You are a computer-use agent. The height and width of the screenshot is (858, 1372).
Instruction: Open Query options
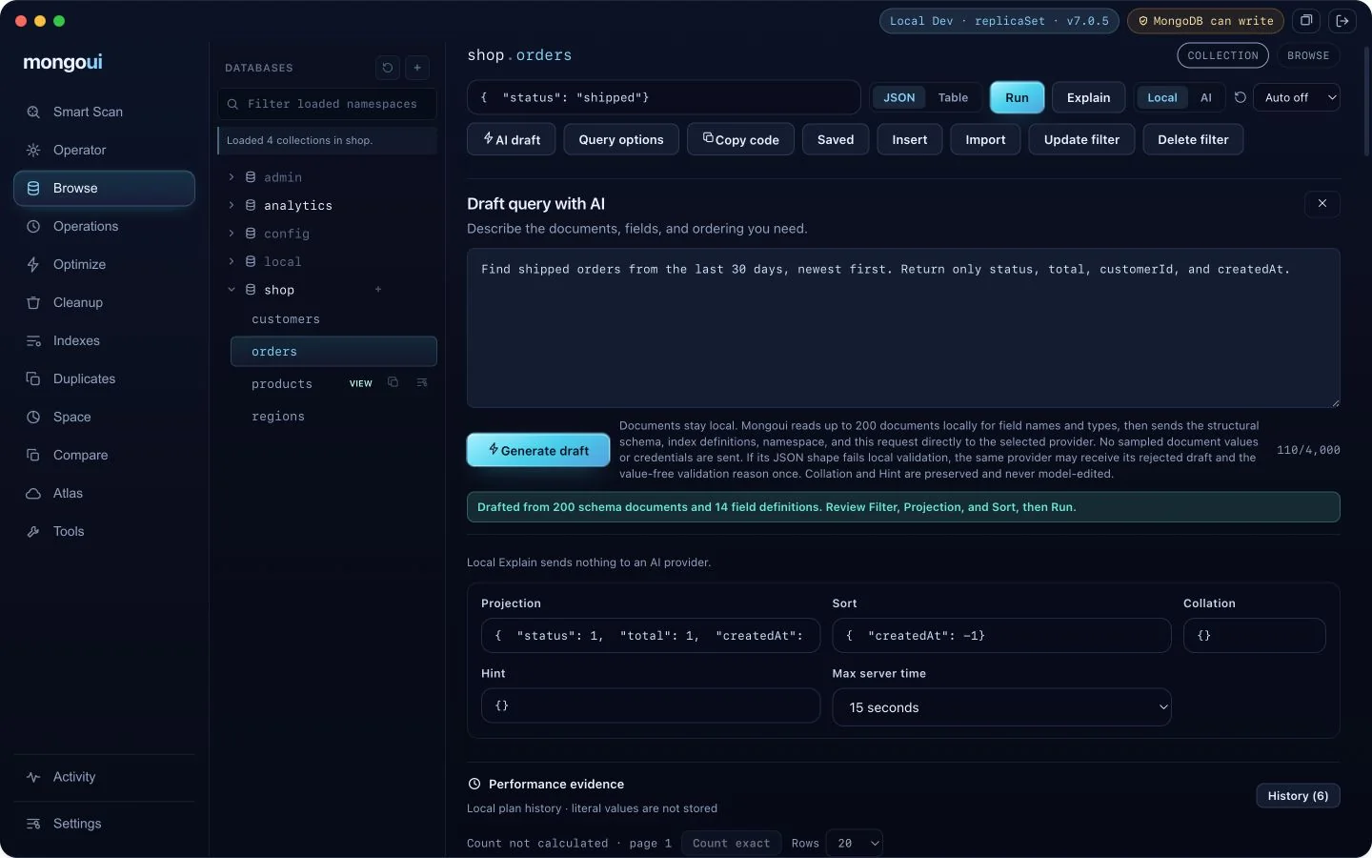point(621,139)
